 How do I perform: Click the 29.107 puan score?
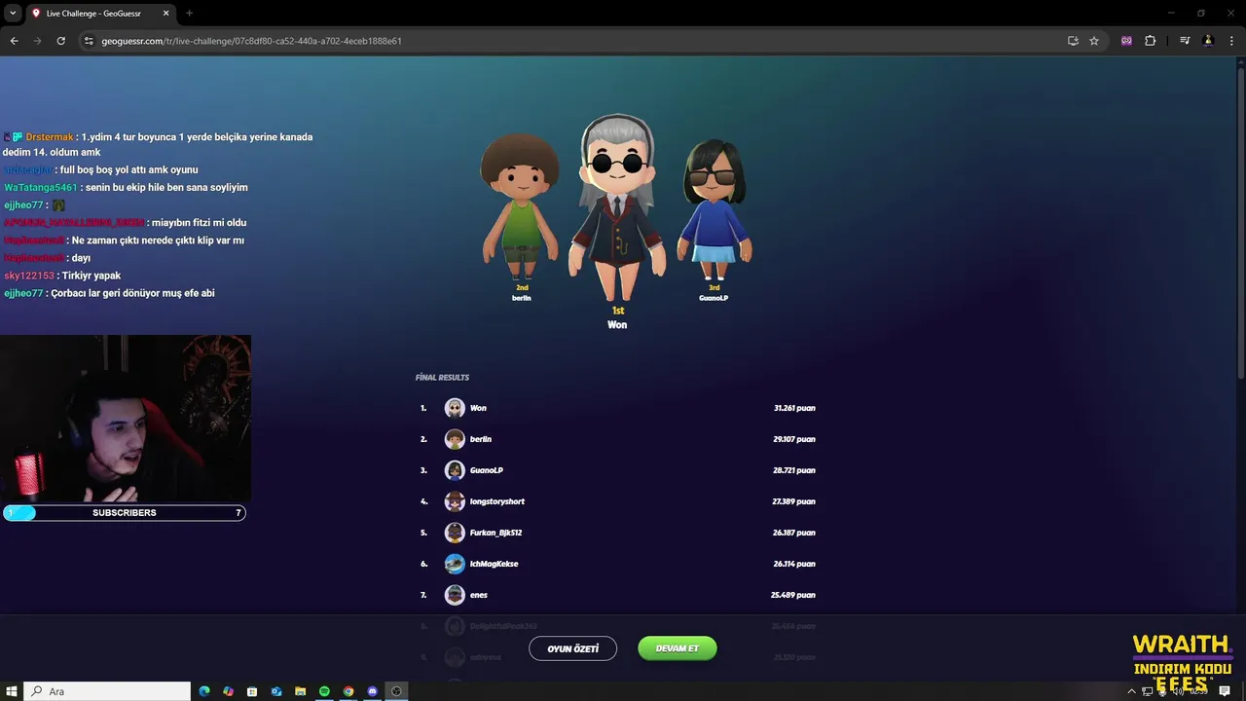[x=794, y=439]
